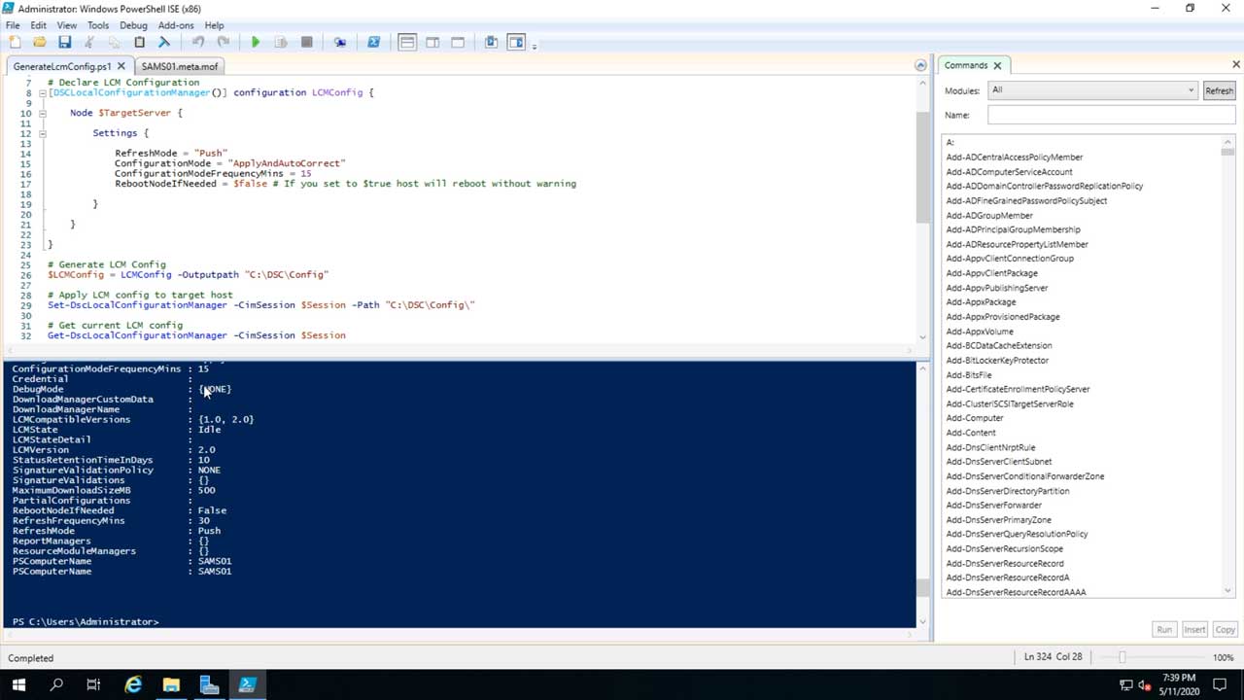Screen dimensions: 1244x700
Task: Launch PowerShell.exe from the toolbar icon
Action: coord(373,42)
